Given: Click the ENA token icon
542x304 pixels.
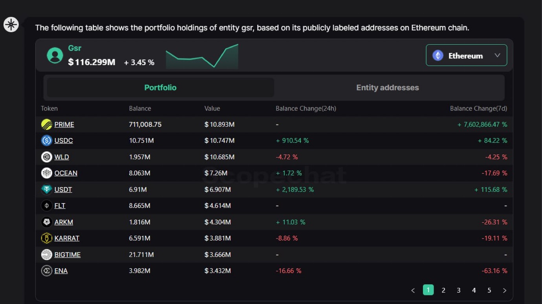Looking at the screenshot, I should pos(47,271).
